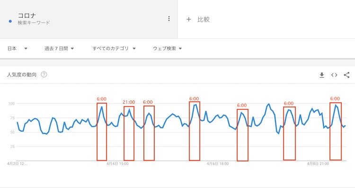Screen dimensions: 355x188
Task: Click the 検索キーワード label under コロナ
Action: coord(34,23)
